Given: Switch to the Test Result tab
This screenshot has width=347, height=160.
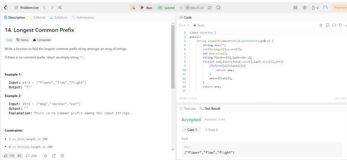Looking at the screenshot, I should pos(210,108).
